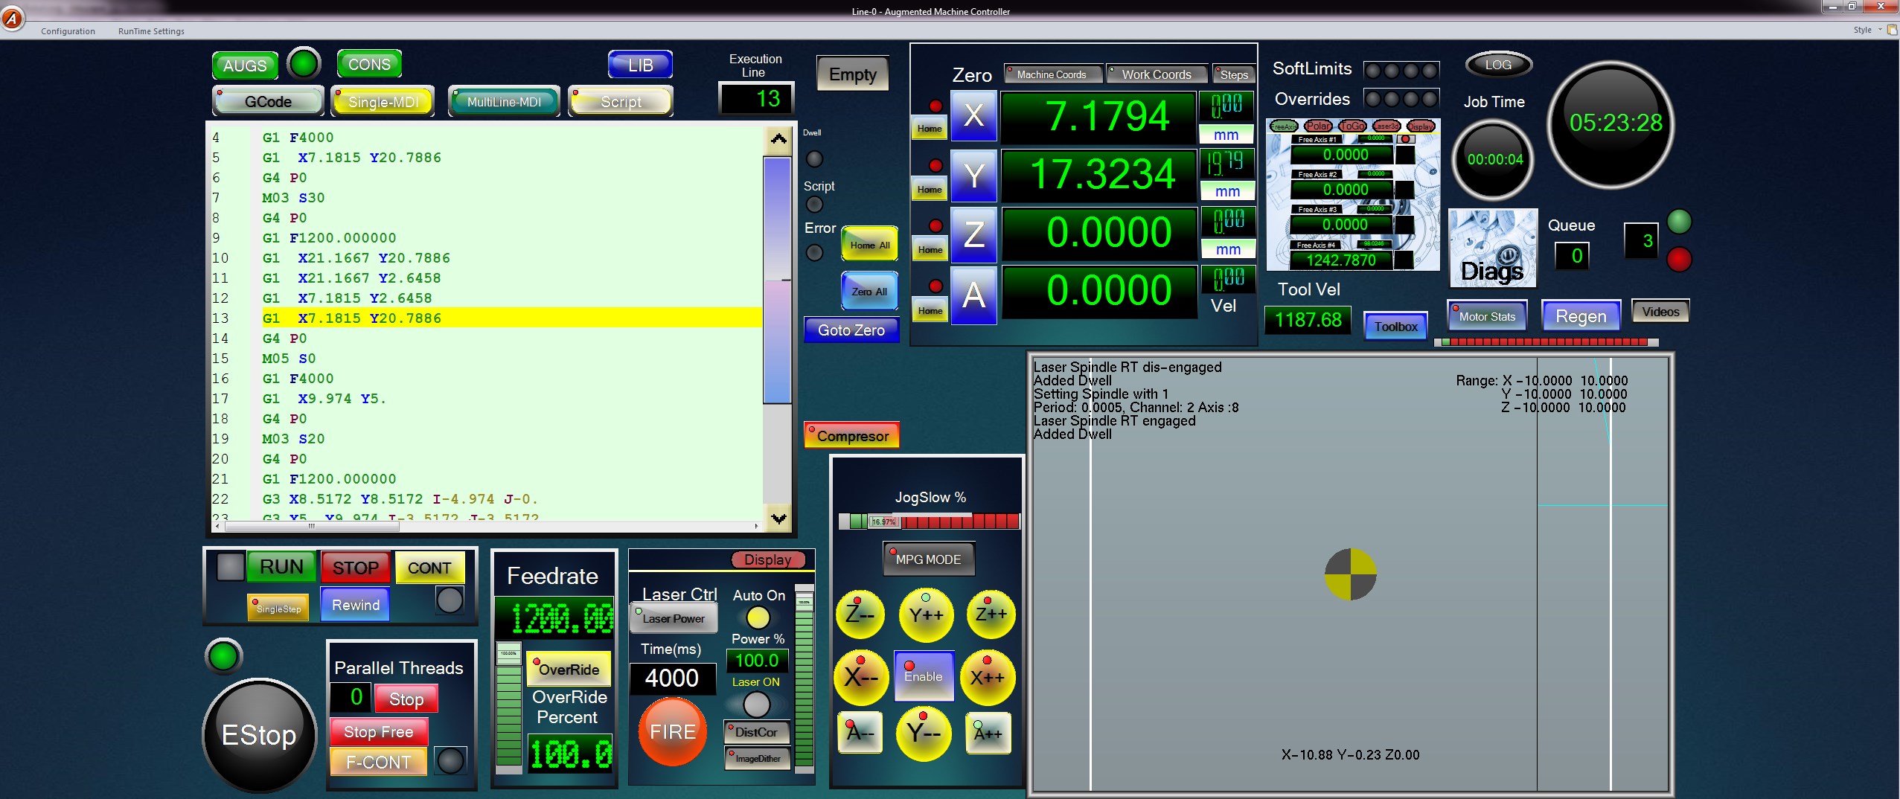This screenshot has height=799, width=1900.
Task: Open the LOG oval button
Action: [x=1498, y=65]
